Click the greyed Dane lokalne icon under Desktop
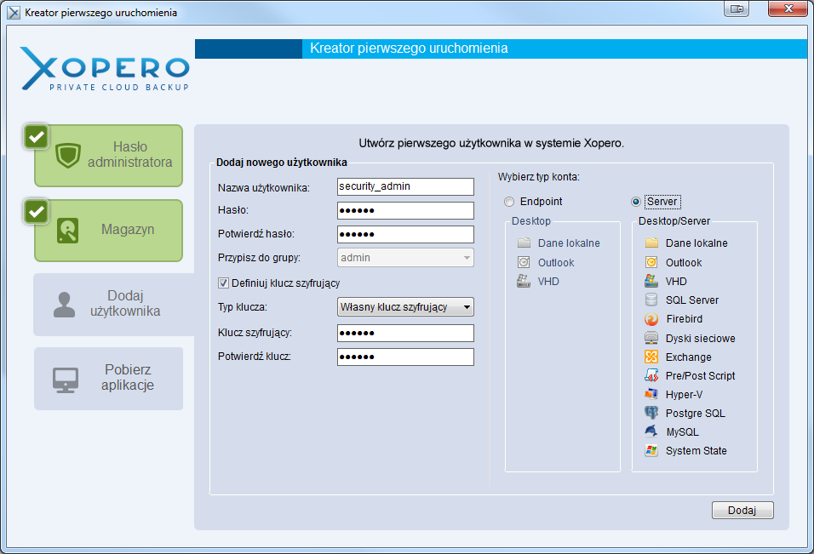This screenshot has height=554, width=814. (524, 243)
